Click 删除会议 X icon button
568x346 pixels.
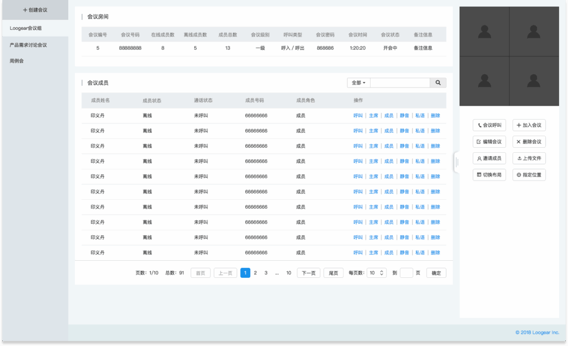(529, 142)
